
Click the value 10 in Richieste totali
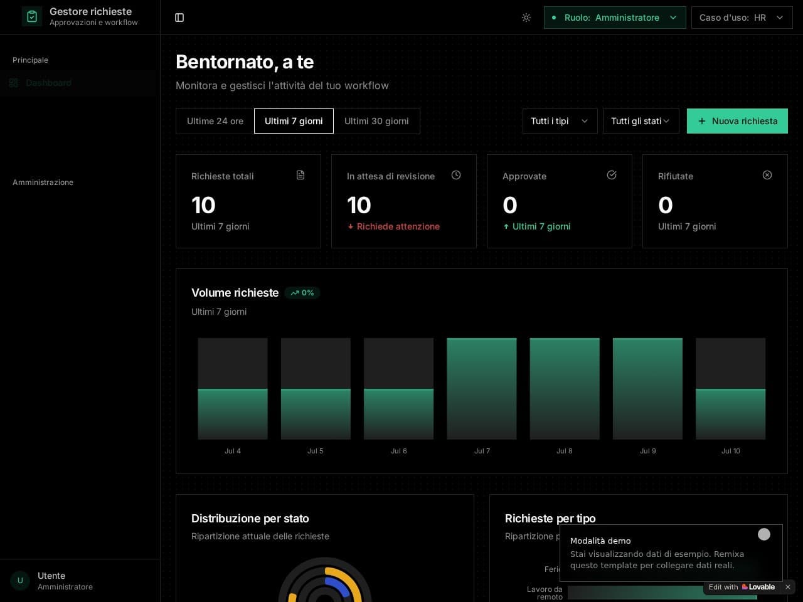(x=203, y=205)
